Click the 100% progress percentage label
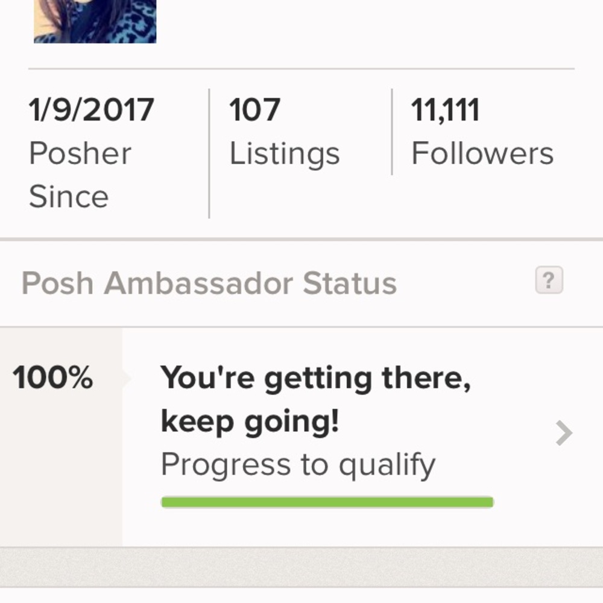603x603 pixels. click(x=53, y=378)
